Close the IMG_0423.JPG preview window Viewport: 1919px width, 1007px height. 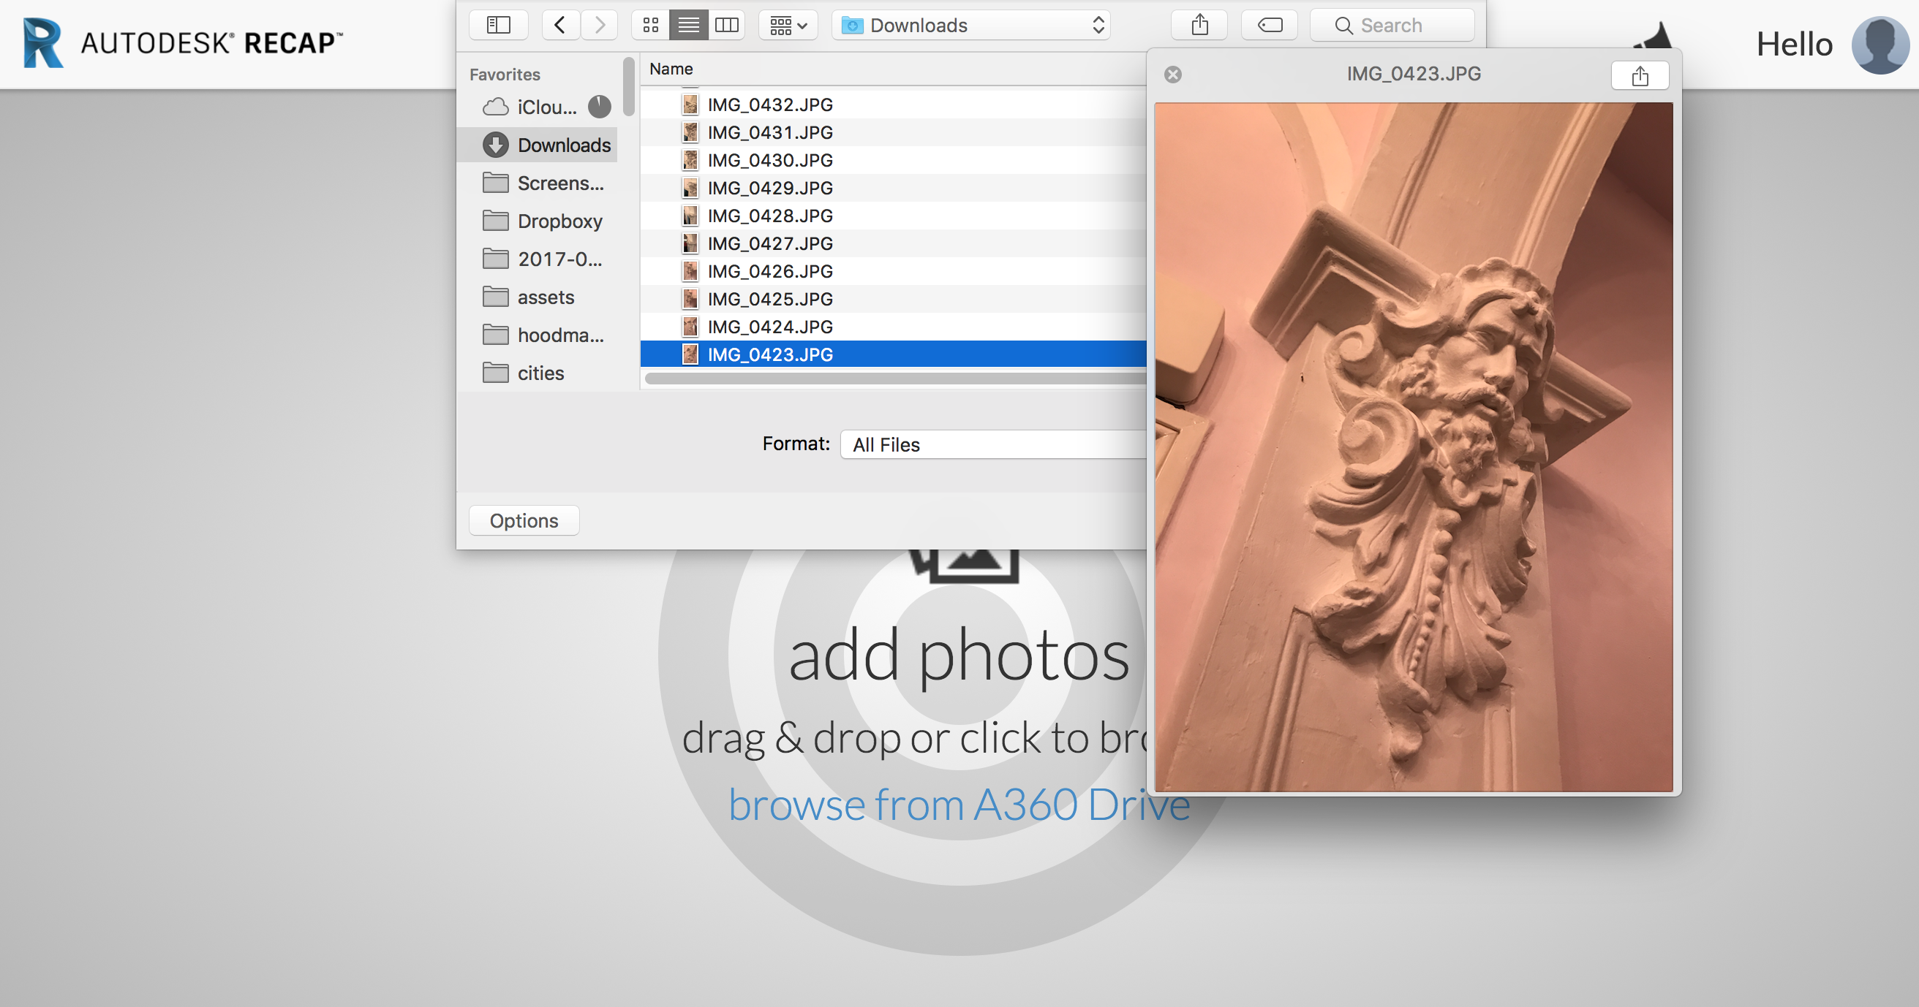pyautogui.click(x=1172, y=75)
